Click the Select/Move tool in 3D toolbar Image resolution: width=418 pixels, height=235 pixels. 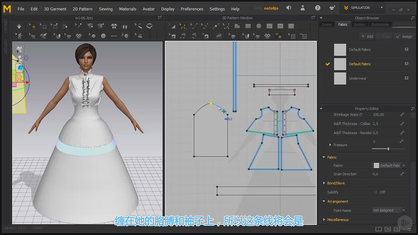33,26
